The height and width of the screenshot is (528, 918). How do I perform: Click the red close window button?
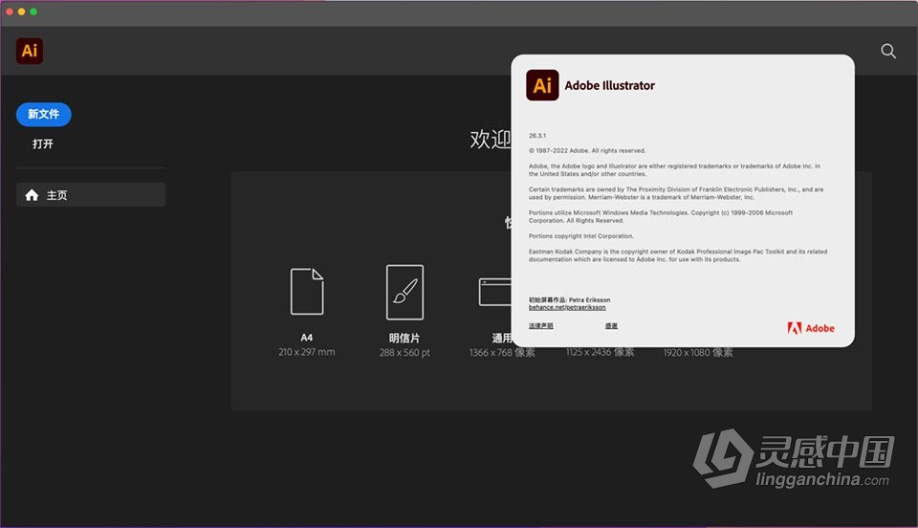click(x=10, y=11)
